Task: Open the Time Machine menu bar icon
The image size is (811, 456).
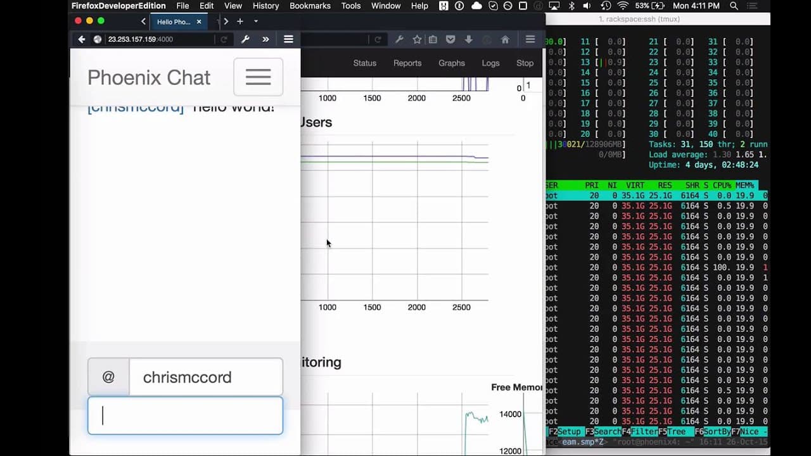Action: pos(605,6)
